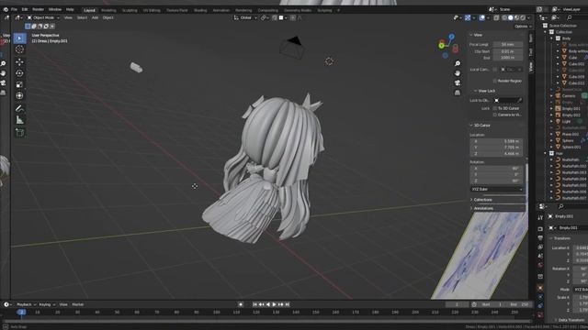The height and width of the screenshot is (330, 588).
Task: Pick the Annotate tool
Action: [19, 108]
